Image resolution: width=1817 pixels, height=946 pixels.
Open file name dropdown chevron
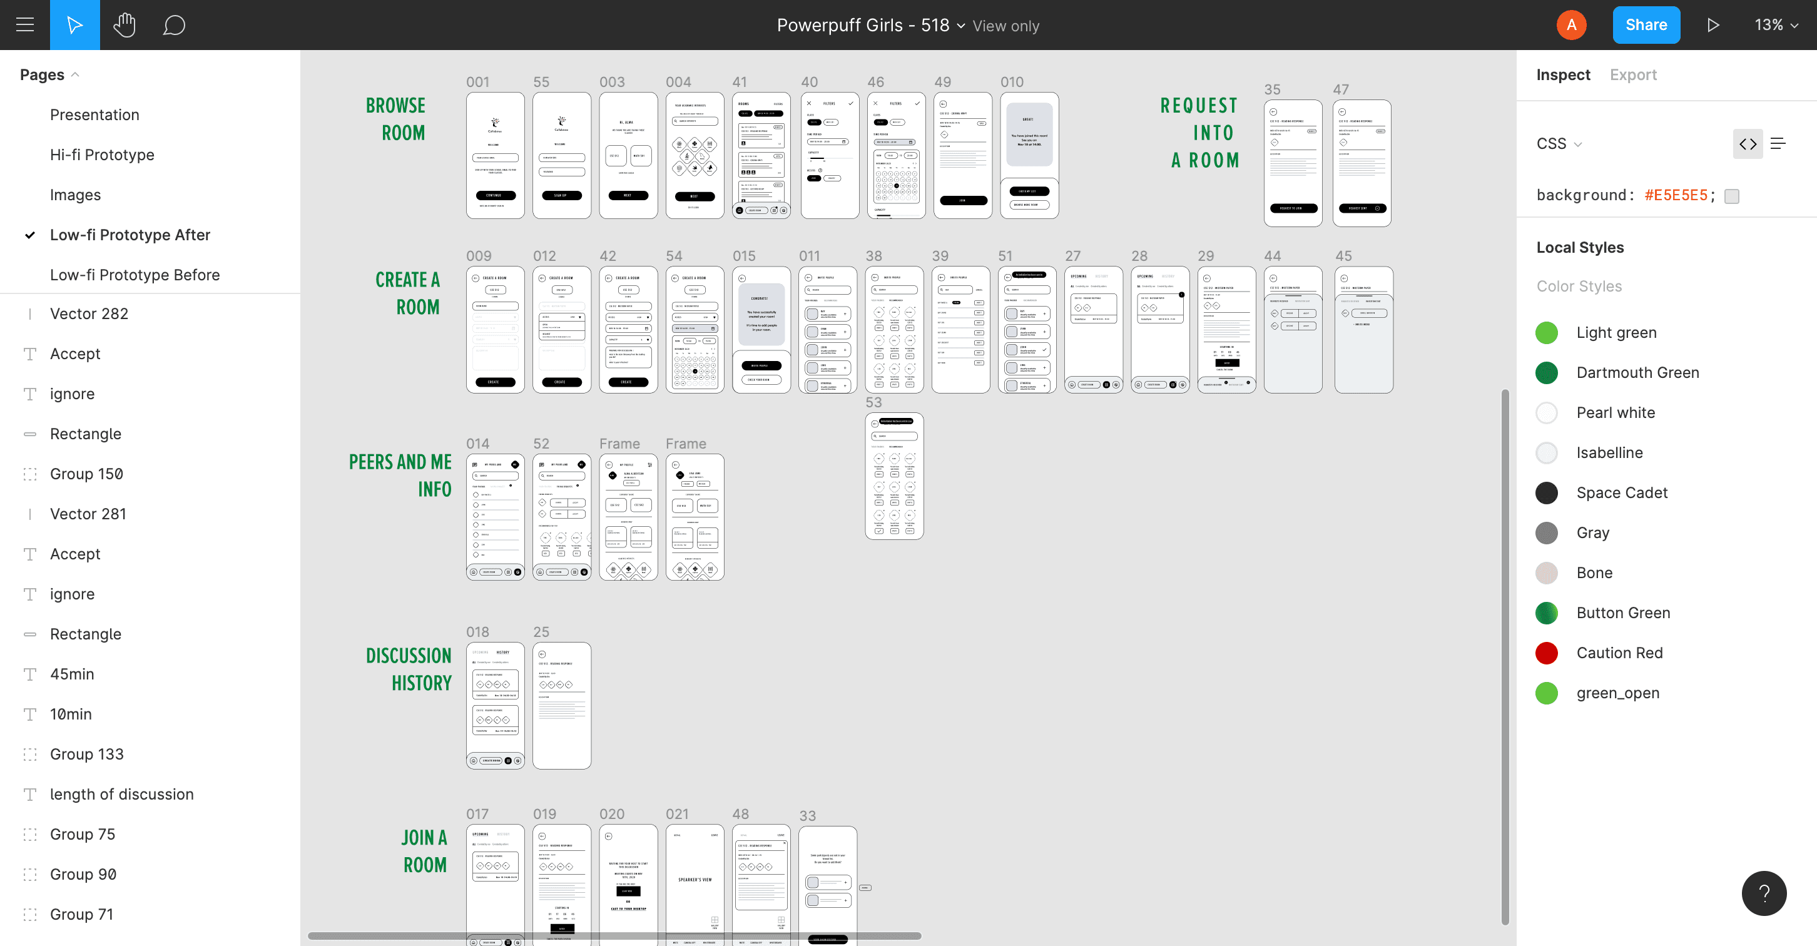[960, 26]
